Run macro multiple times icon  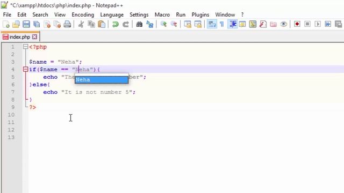[328, 24]
